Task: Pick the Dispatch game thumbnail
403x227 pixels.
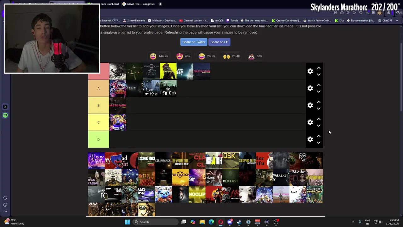Action: pos(214,160)
